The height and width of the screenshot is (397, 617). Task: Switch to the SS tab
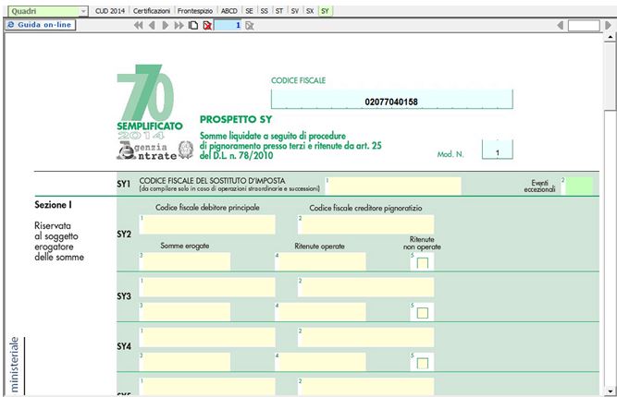[264, 11]
